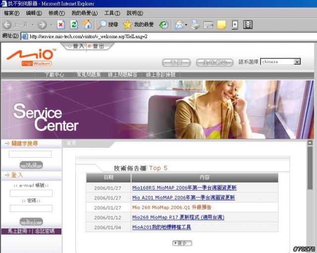Click the toolbar overflow chevron icon
The width and height of the screenshot is (317, 253).
point(248,25)
